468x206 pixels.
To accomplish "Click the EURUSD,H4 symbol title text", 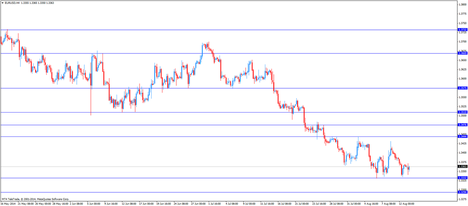I will [12, 3].
